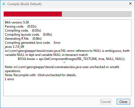
Task: Click the 1 error summary line
Action: click(9, 79)
